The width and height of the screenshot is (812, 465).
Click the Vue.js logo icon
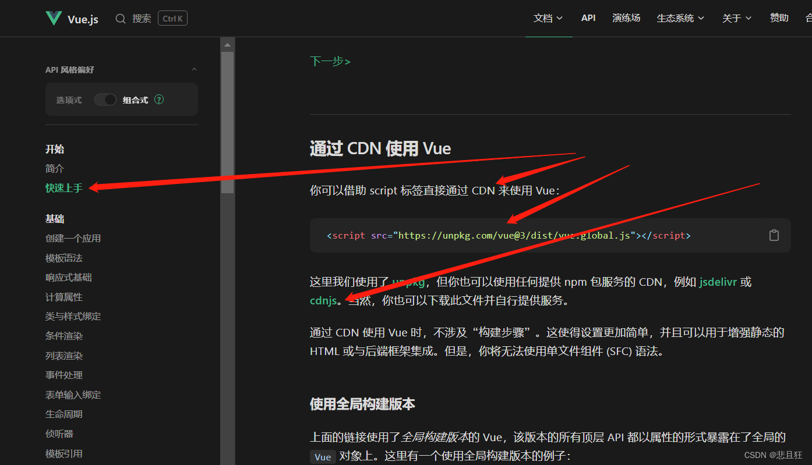pyautogui.click(x=54, y=18)
